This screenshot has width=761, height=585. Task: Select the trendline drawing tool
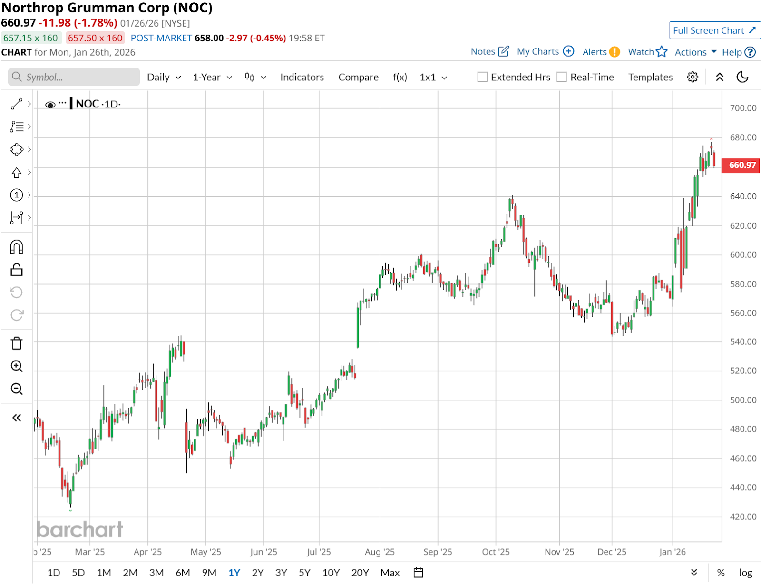click(x=17, y=104)
